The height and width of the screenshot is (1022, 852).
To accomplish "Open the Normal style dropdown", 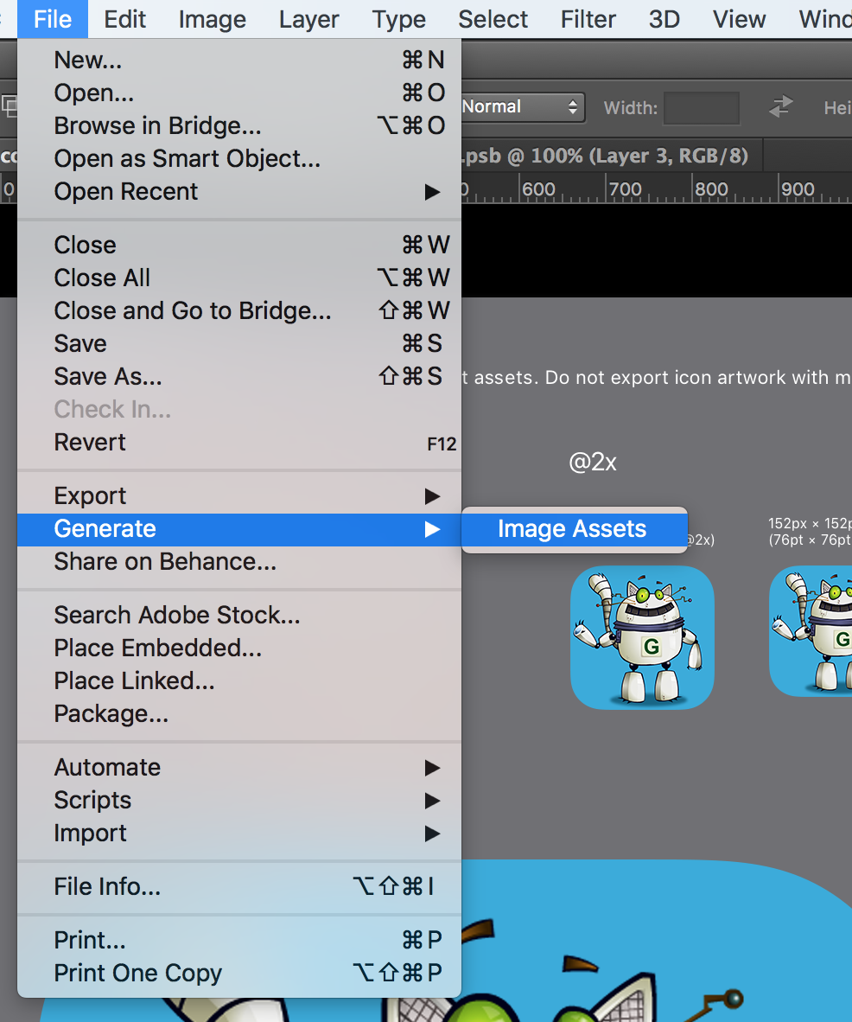I will pos(523,107).
